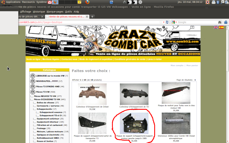
Task: Select 'Pièces NEUVES T3 VW' category
Action: (x=45, y=96)
